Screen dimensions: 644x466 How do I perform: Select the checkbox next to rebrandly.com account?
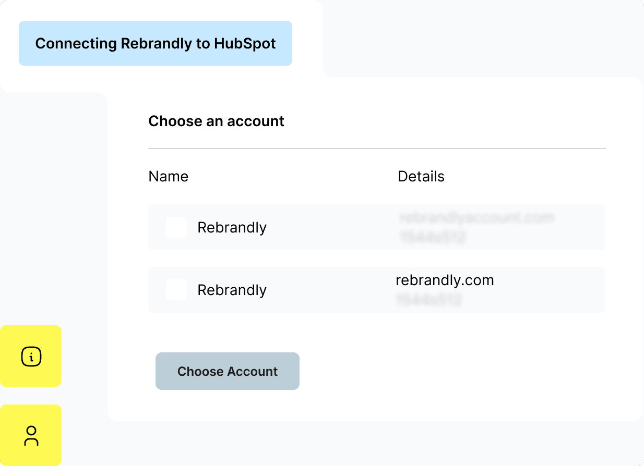(176, 290)
